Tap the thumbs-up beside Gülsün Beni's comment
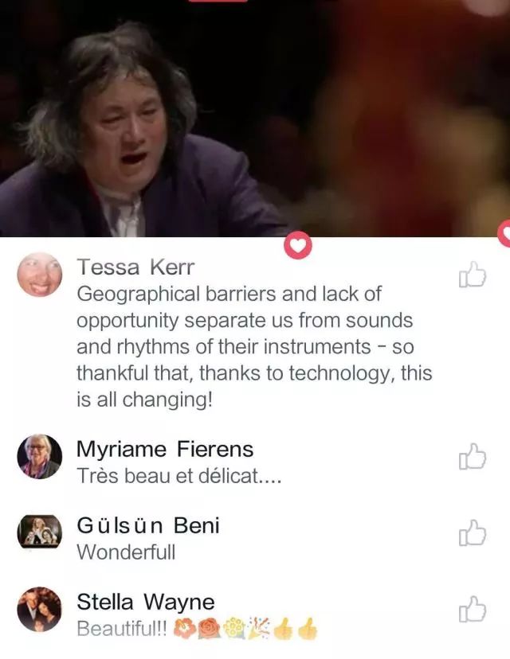Viewport: 510px width, 659px height. pyautogui.click(x=472, y=533)
